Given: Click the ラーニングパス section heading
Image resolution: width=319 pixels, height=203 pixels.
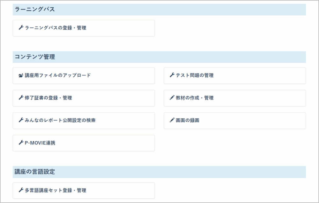Looking at the screenshot, I should coord(159,10).
